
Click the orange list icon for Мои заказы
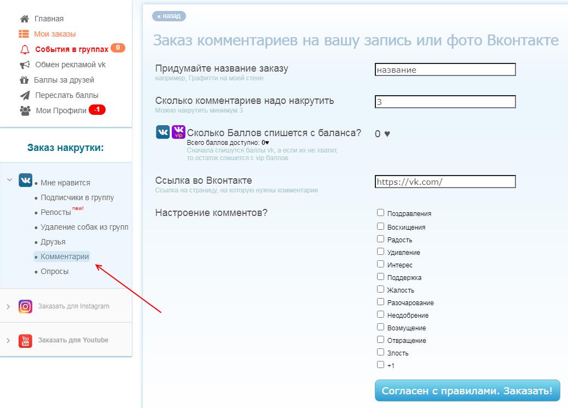tap(24, 34)
